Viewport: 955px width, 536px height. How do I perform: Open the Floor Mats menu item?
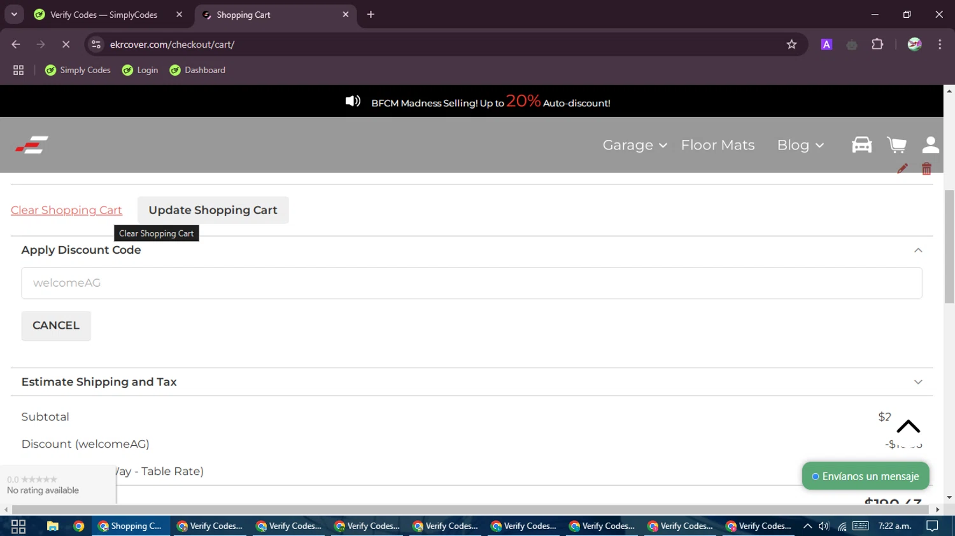718,145
